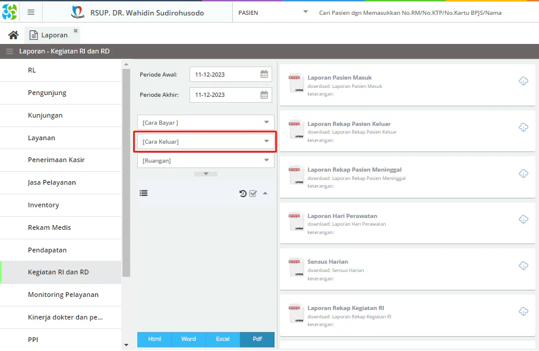Download Laporan Rekap Pasien Meninggal cloud icon
The width and height of the screenshot is (539, 351).
[523, 173]
